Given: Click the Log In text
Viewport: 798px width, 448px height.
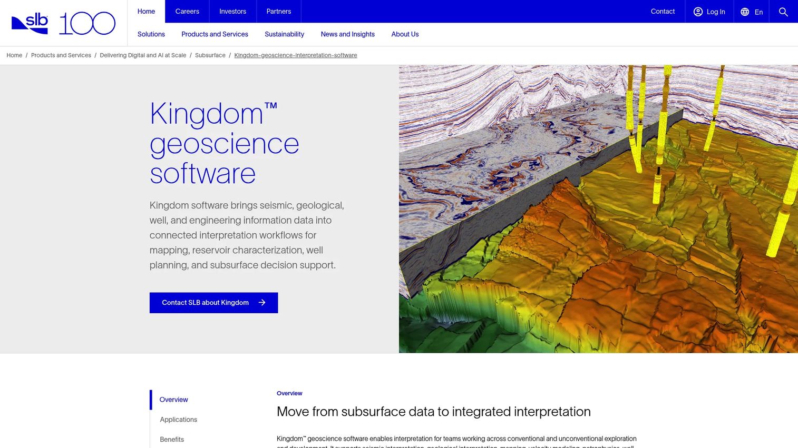Looking at the screenshot, I should pos(716,12).
